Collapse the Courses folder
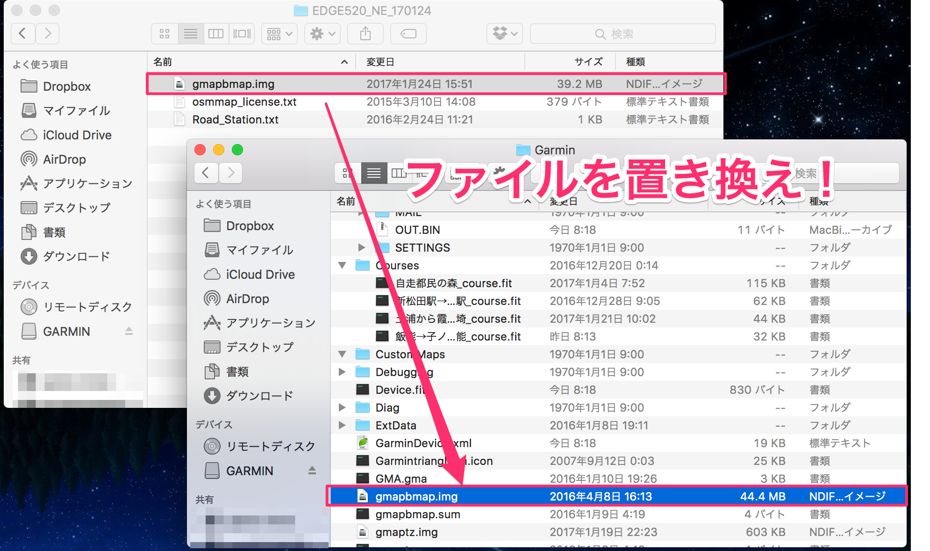930x551 pixels. pos(342,265)
